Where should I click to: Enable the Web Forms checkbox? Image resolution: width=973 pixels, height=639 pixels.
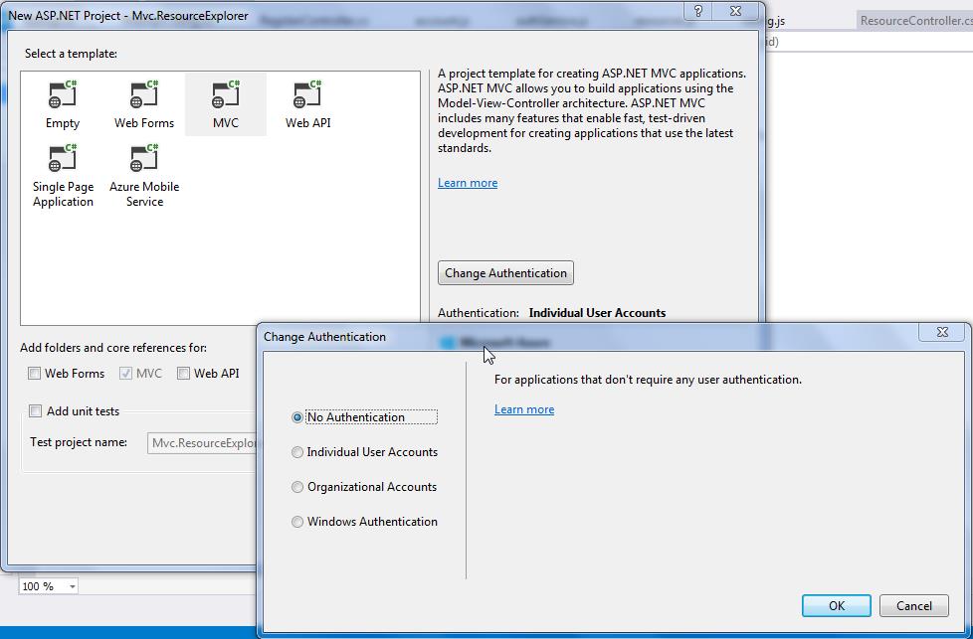tap(35, 373)
